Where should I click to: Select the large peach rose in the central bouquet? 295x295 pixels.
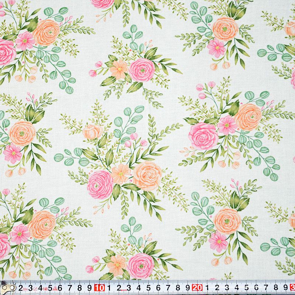(147, 176)
